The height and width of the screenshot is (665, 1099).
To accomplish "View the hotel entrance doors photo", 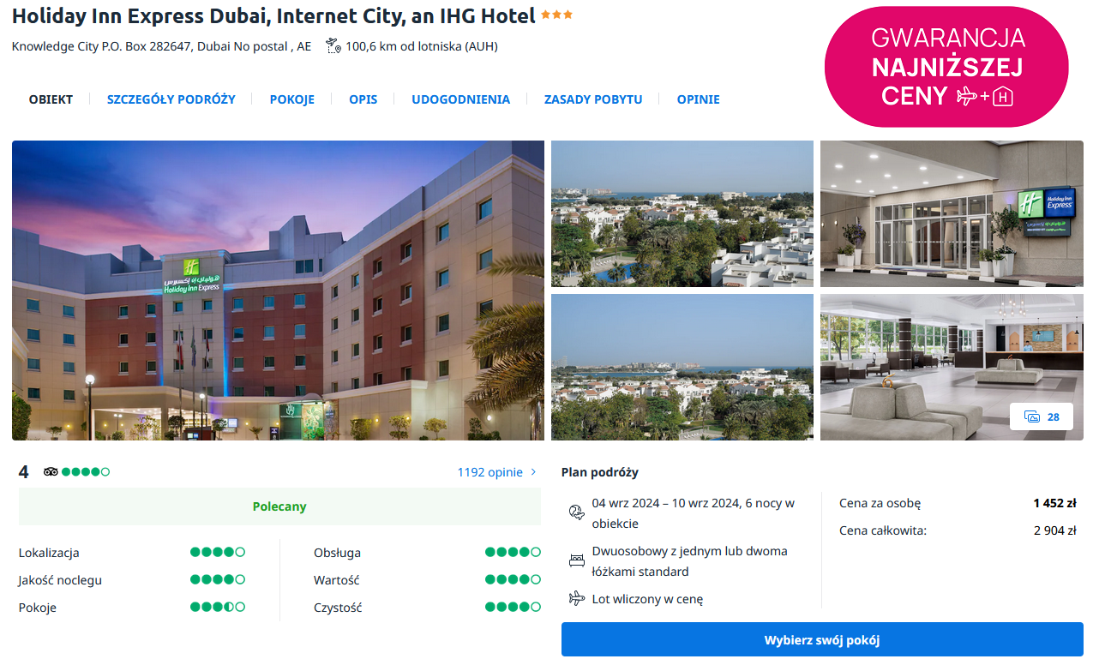I will pos(952,213).
